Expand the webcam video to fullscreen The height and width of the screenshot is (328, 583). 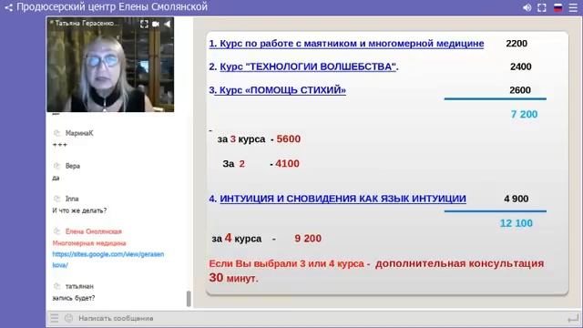(144, 25)
